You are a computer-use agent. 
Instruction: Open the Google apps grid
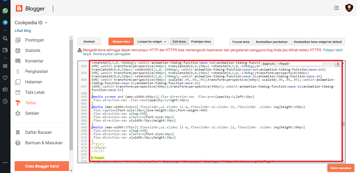[337, 8]
